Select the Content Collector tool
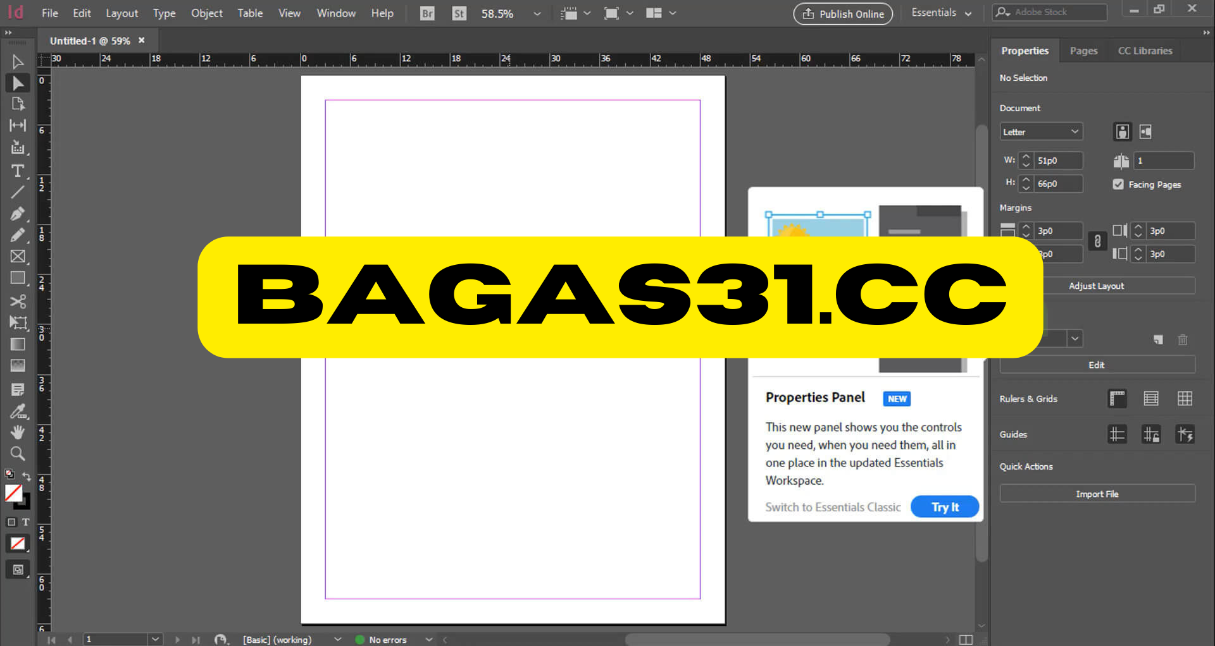 pos(17,147)
